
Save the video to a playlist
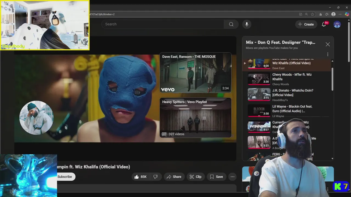tap(216, 177)
